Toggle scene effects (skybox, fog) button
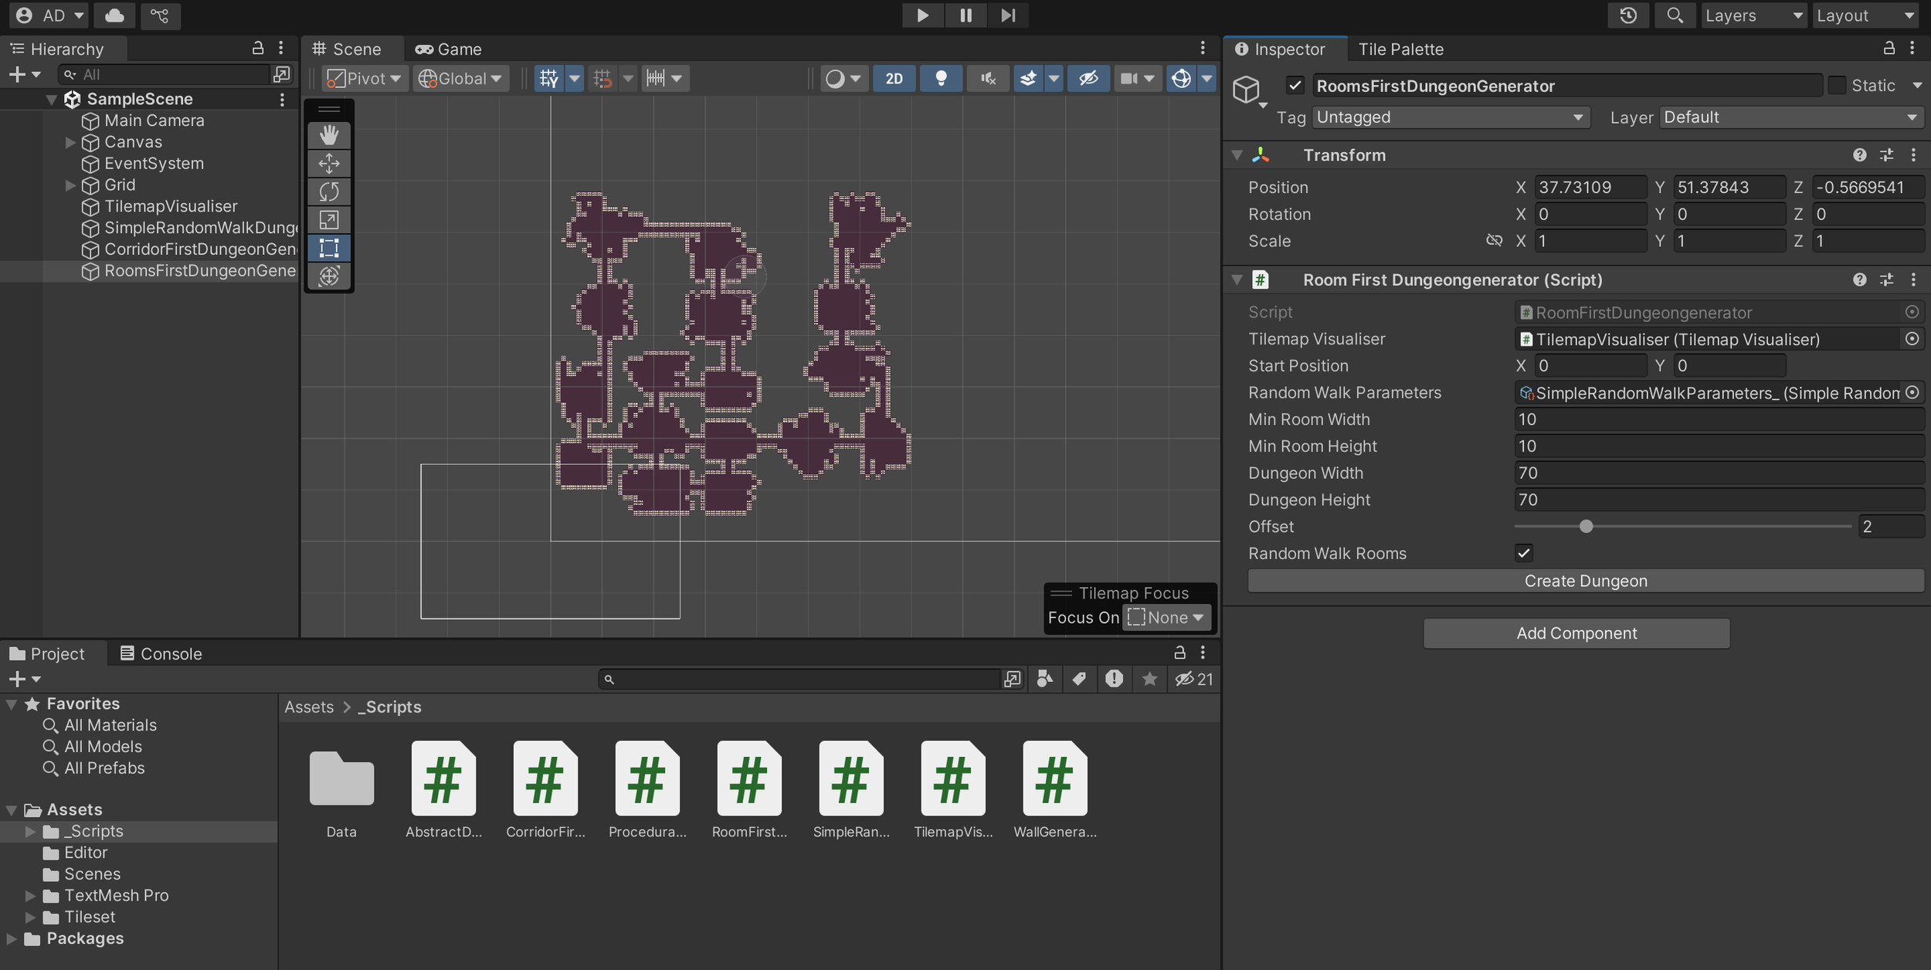The height and width of the screenshot is (970, 1931). tap(1028, 78)
